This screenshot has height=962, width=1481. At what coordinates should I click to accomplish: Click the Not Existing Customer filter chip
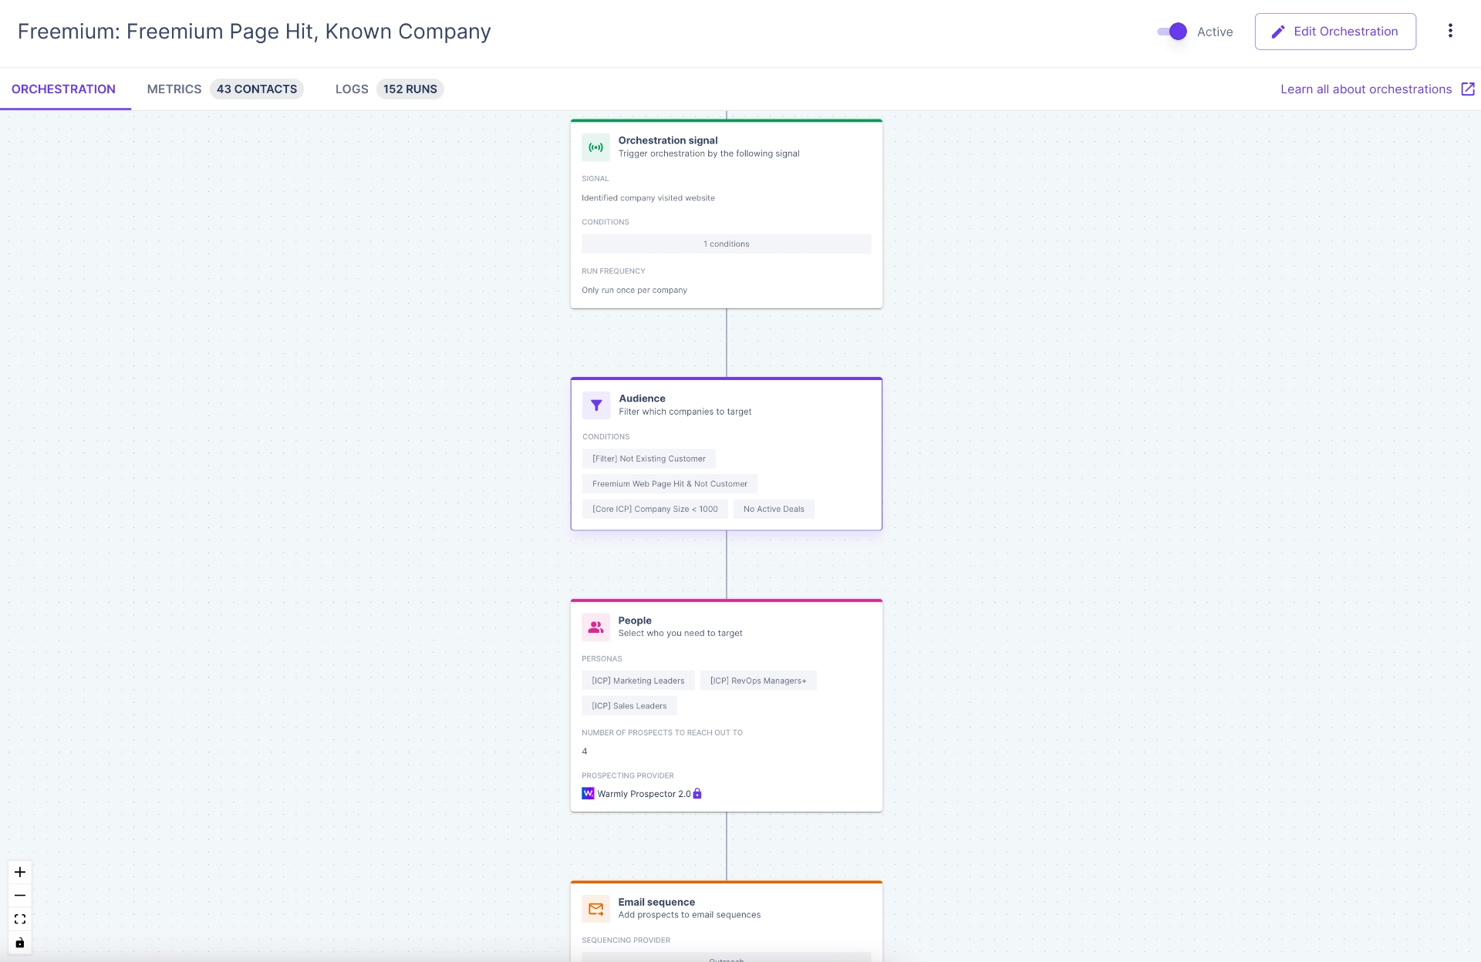coord(649,459)
